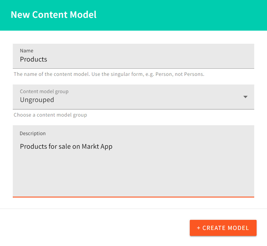The width and height of the screenshot is (267, 246).
Task: Click the dropdown arrow beside Ungrouped
Action: click(x=245, y=97)
